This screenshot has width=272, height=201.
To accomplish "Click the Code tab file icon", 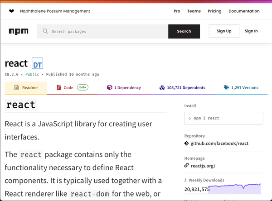I will pyautogui.click(x=58, y=88).
